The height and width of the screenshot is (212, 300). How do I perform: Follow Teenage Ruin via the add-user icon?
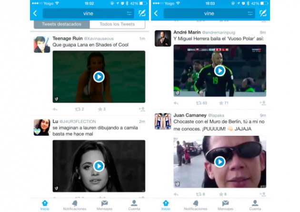click(141, 109)
